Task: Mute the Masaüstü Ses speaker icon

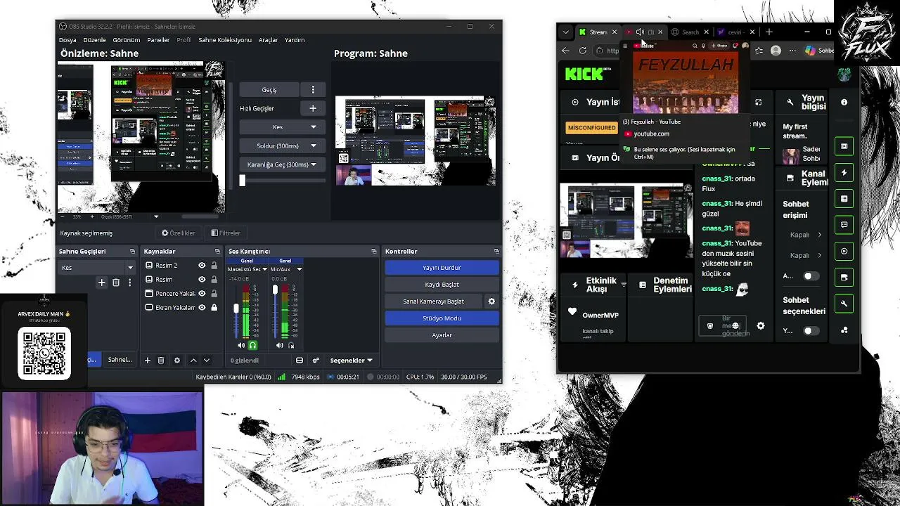Action: (x=241, y=345)
